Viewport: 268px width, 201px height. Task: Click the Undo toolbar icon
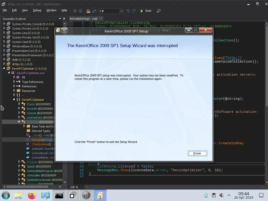click(x=128, y=11)
